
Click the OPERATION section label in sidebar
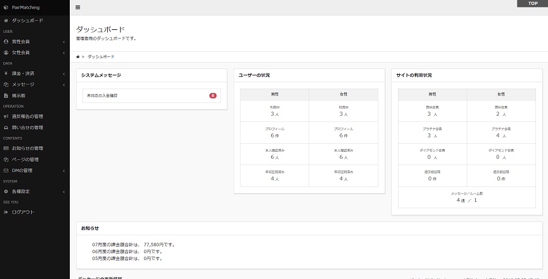tap(13, 106)
